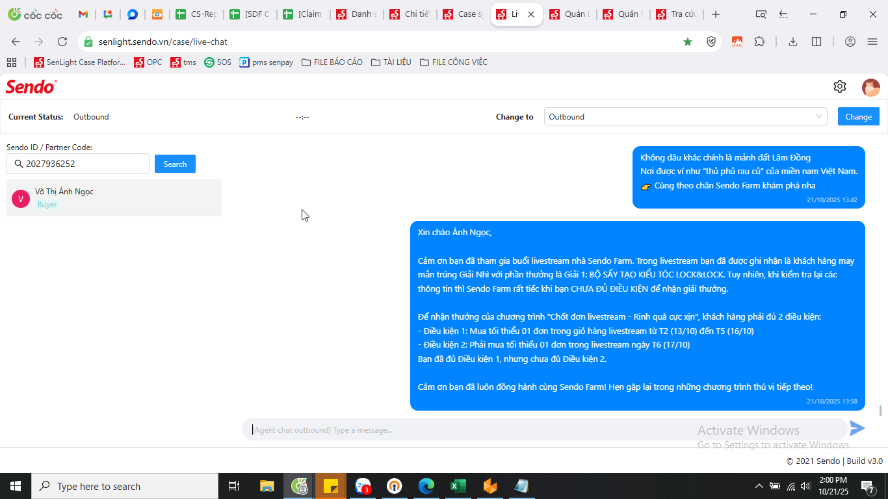Select the Võ Thị Ánh Ngọc buyer row

[114, 198]
